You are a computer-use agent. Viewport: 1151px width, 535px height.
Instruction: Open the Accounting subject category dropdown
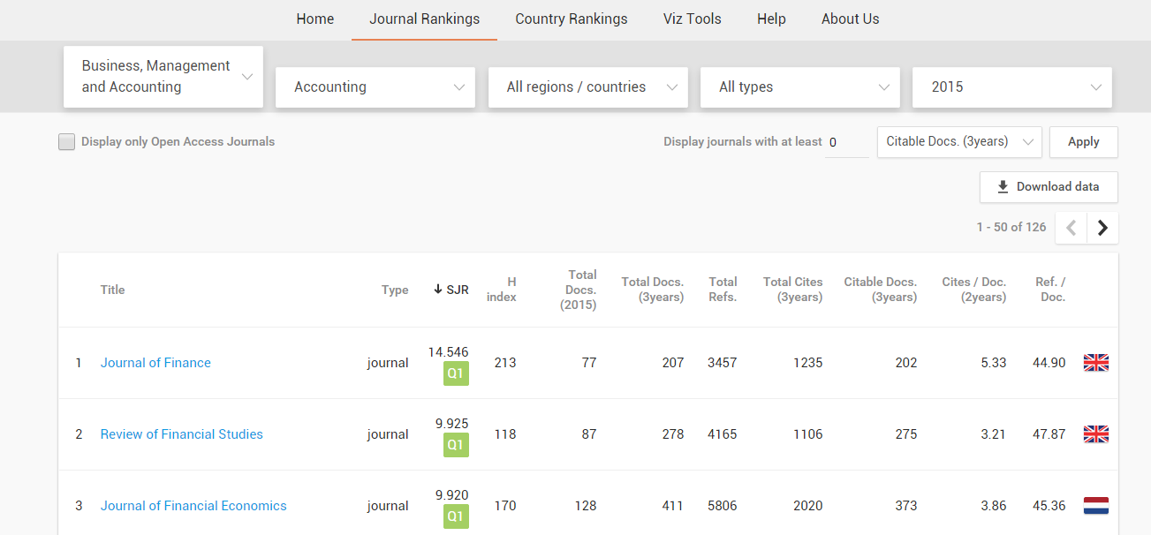375,87
